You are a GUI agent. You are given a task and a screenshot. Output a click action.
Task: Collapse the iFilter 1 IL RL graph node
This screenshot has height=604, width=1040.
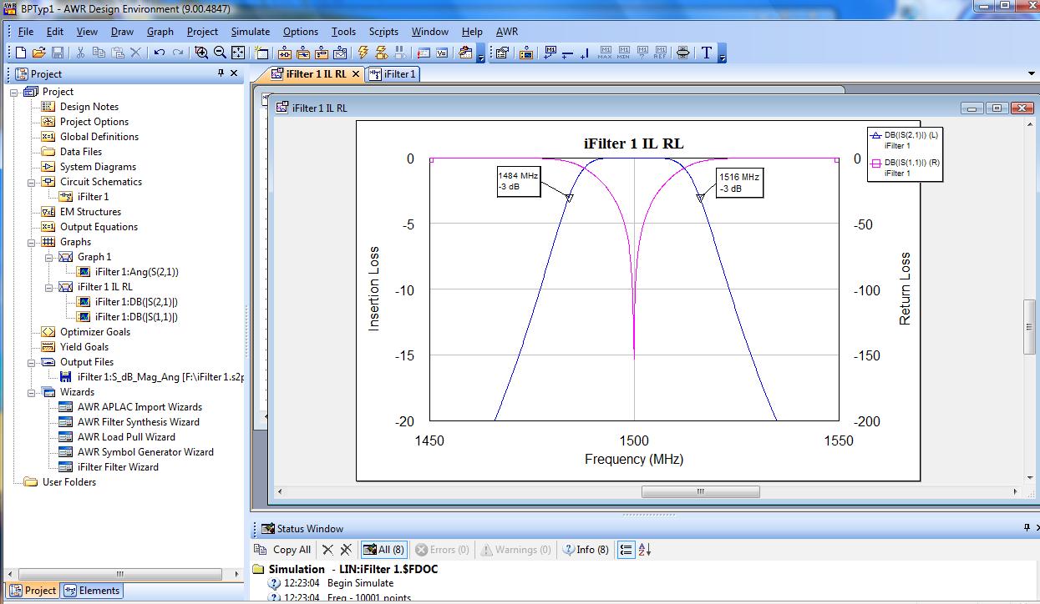(x=49, y=287)
